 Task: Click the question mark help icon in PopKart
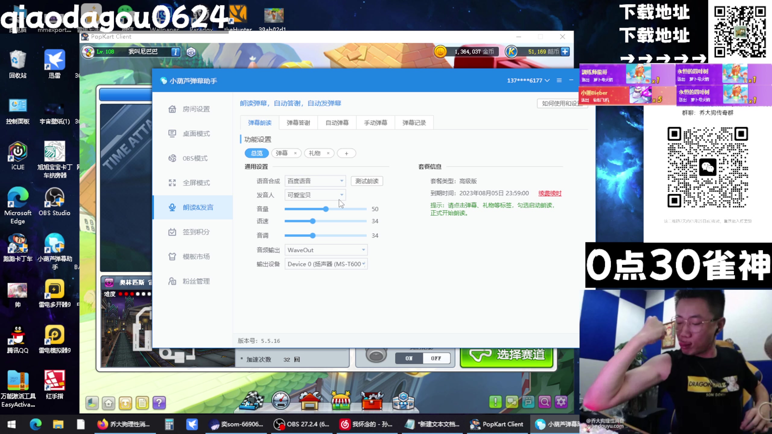coord(159,403)
